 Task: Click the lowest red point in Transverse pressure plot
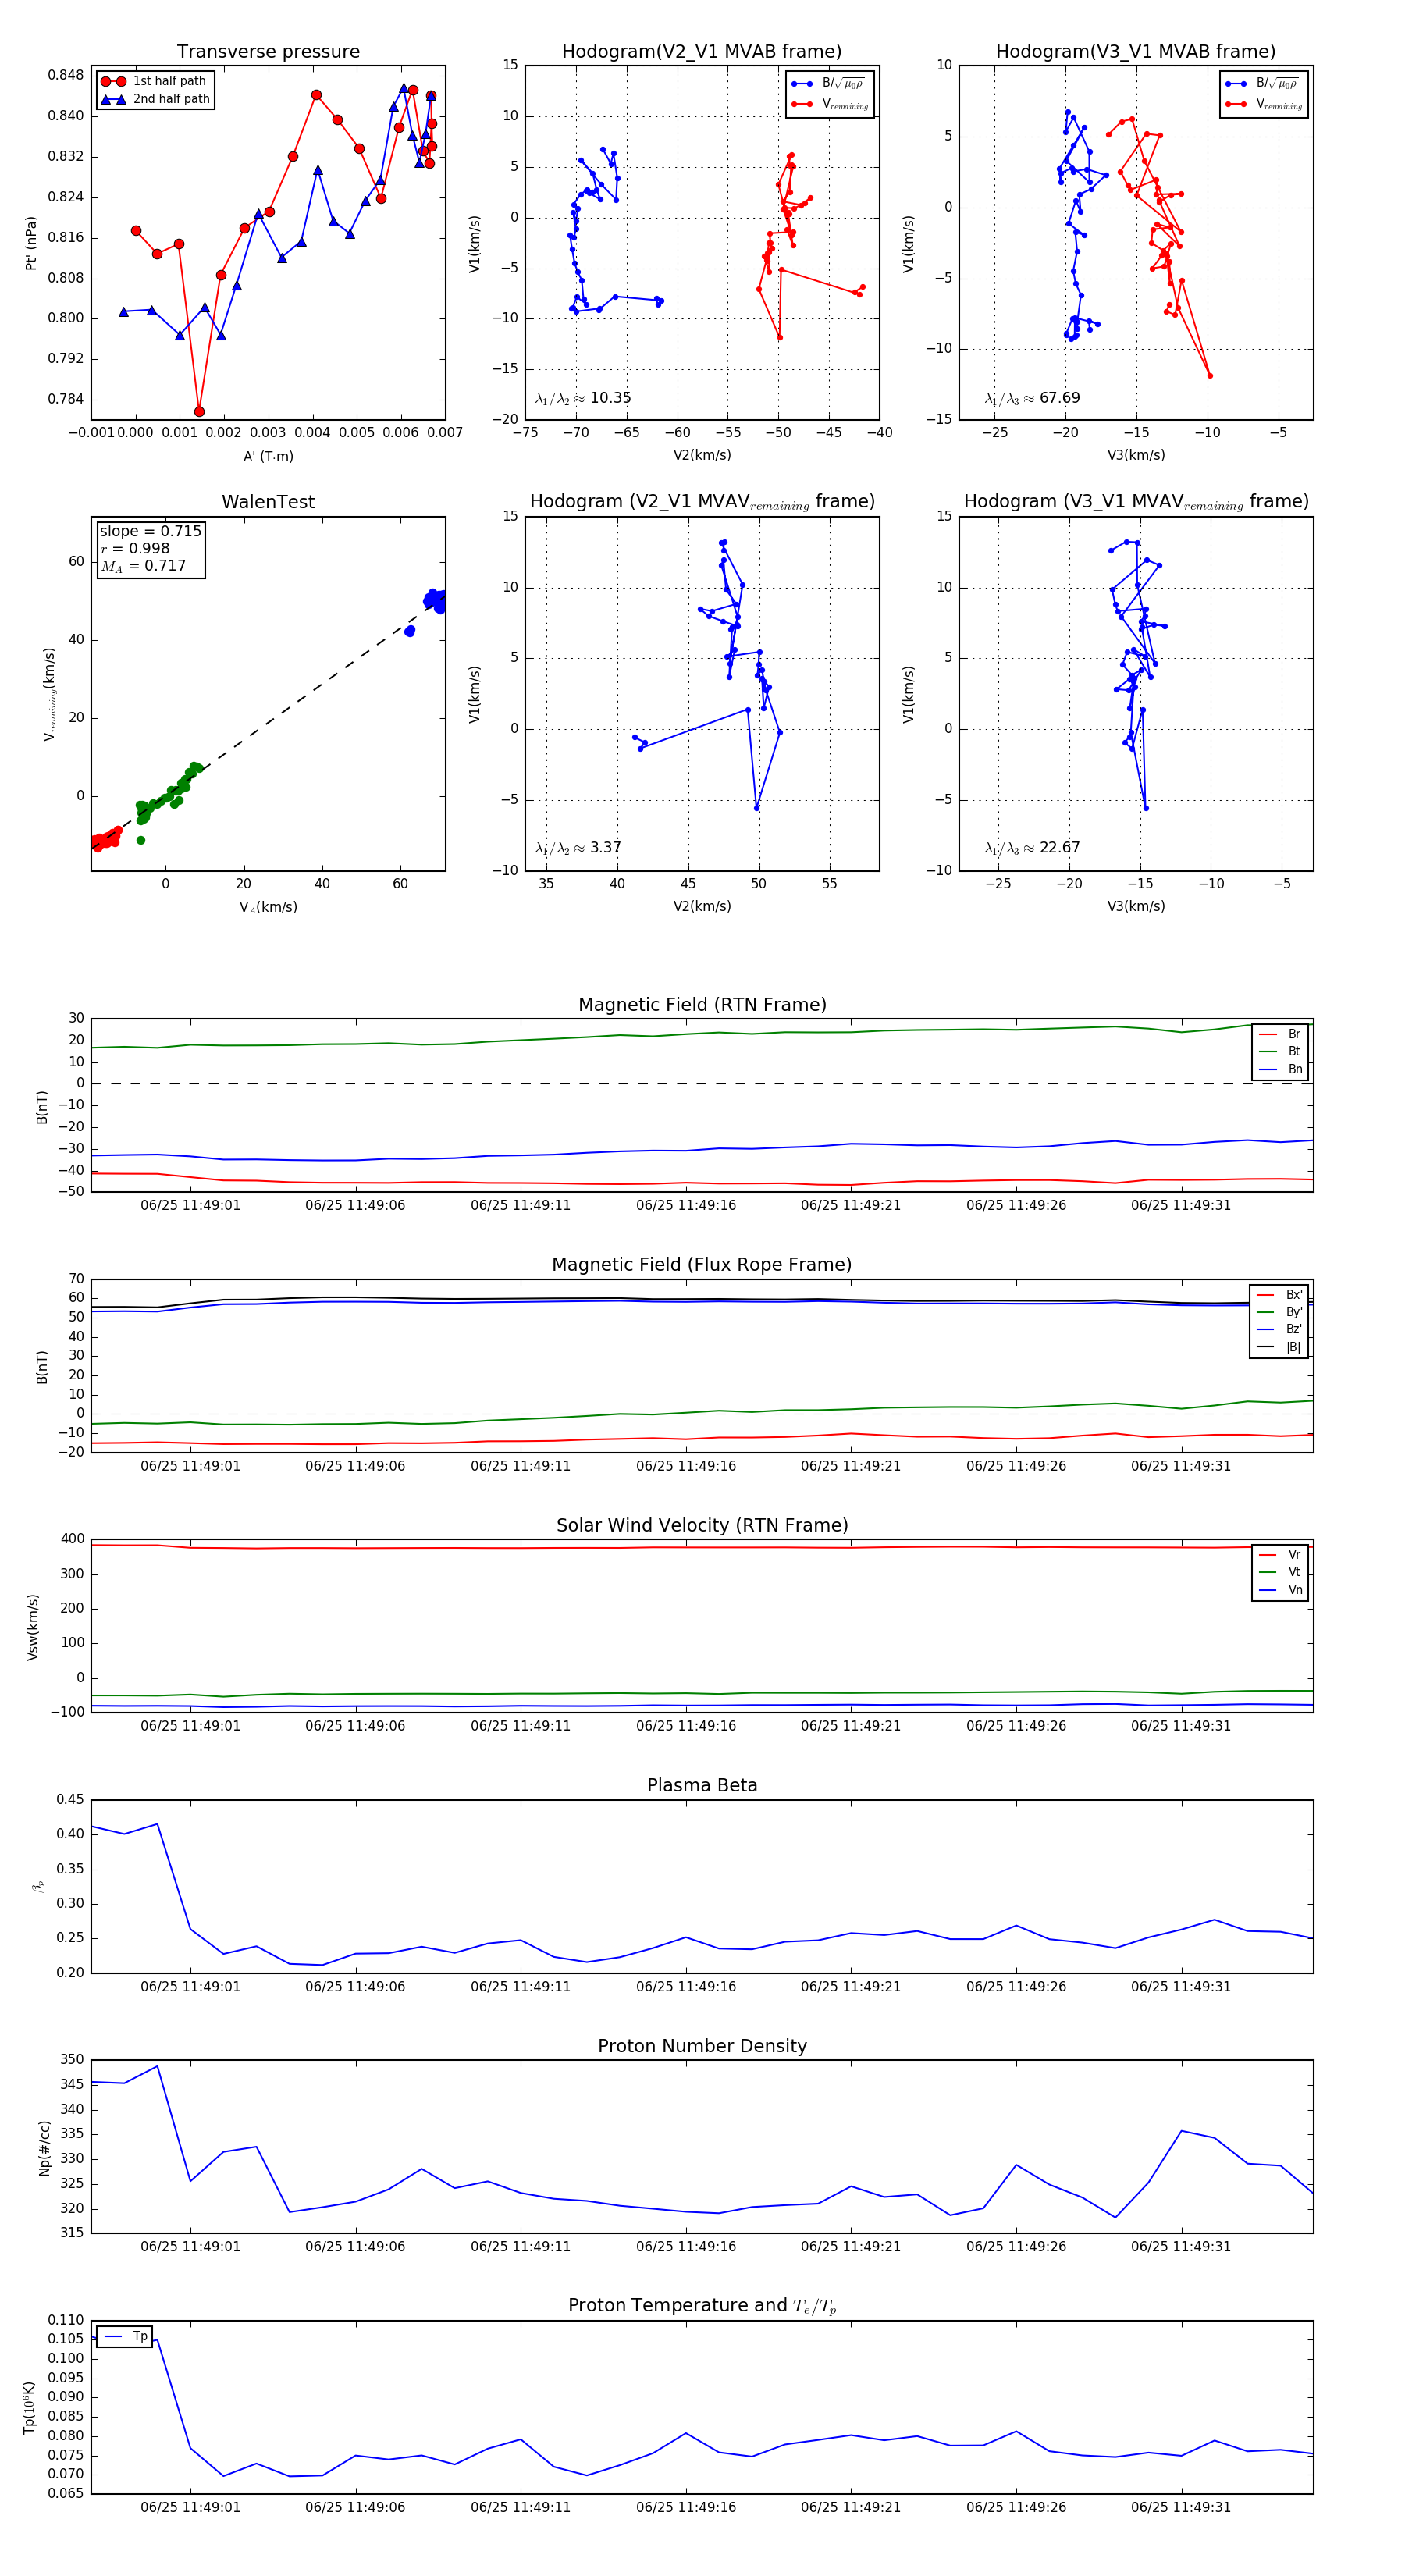(199, 412)
